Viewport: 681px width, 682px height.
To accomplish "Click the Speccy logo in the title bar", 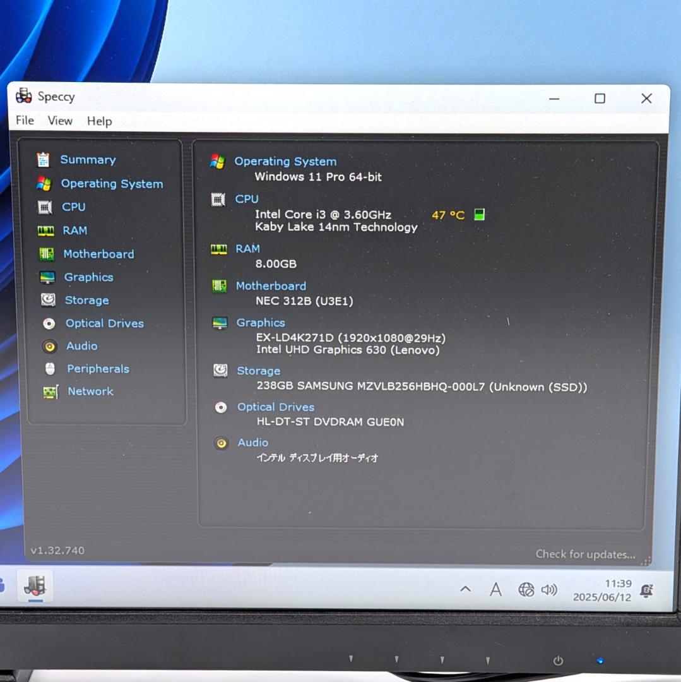I will coord(23,96).
